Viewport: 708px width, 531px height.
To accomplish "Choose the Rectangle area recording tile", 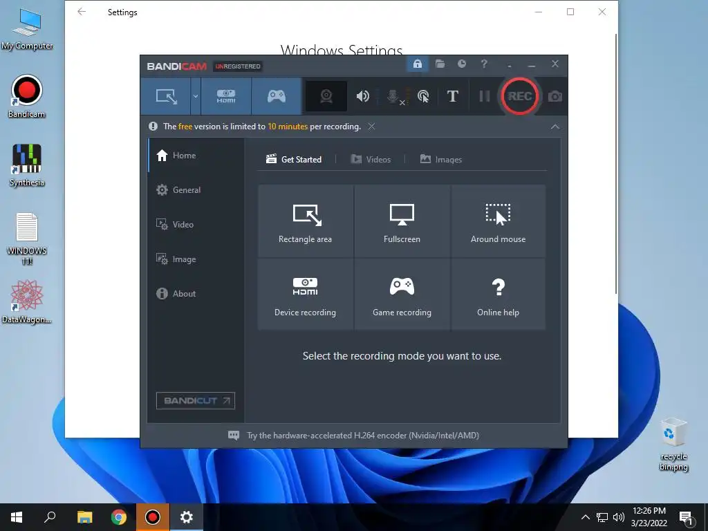I will click(x=305, y=221).
